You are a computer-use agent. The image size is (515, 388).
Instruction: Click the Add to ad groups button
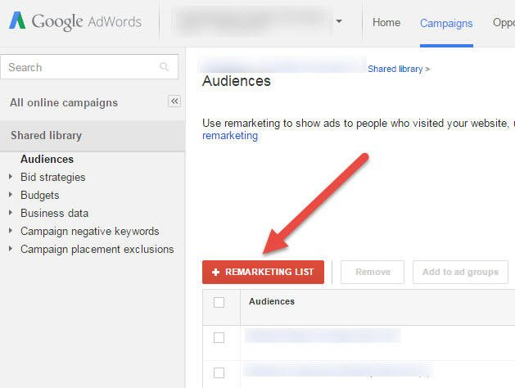click(460, 272)
